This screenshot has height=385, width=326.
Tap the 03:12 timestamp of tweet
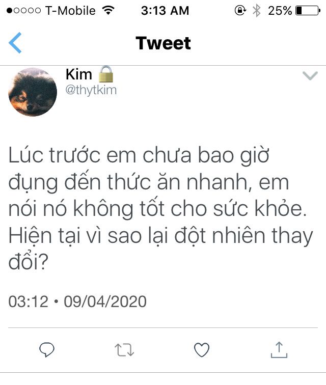point(28,301)
